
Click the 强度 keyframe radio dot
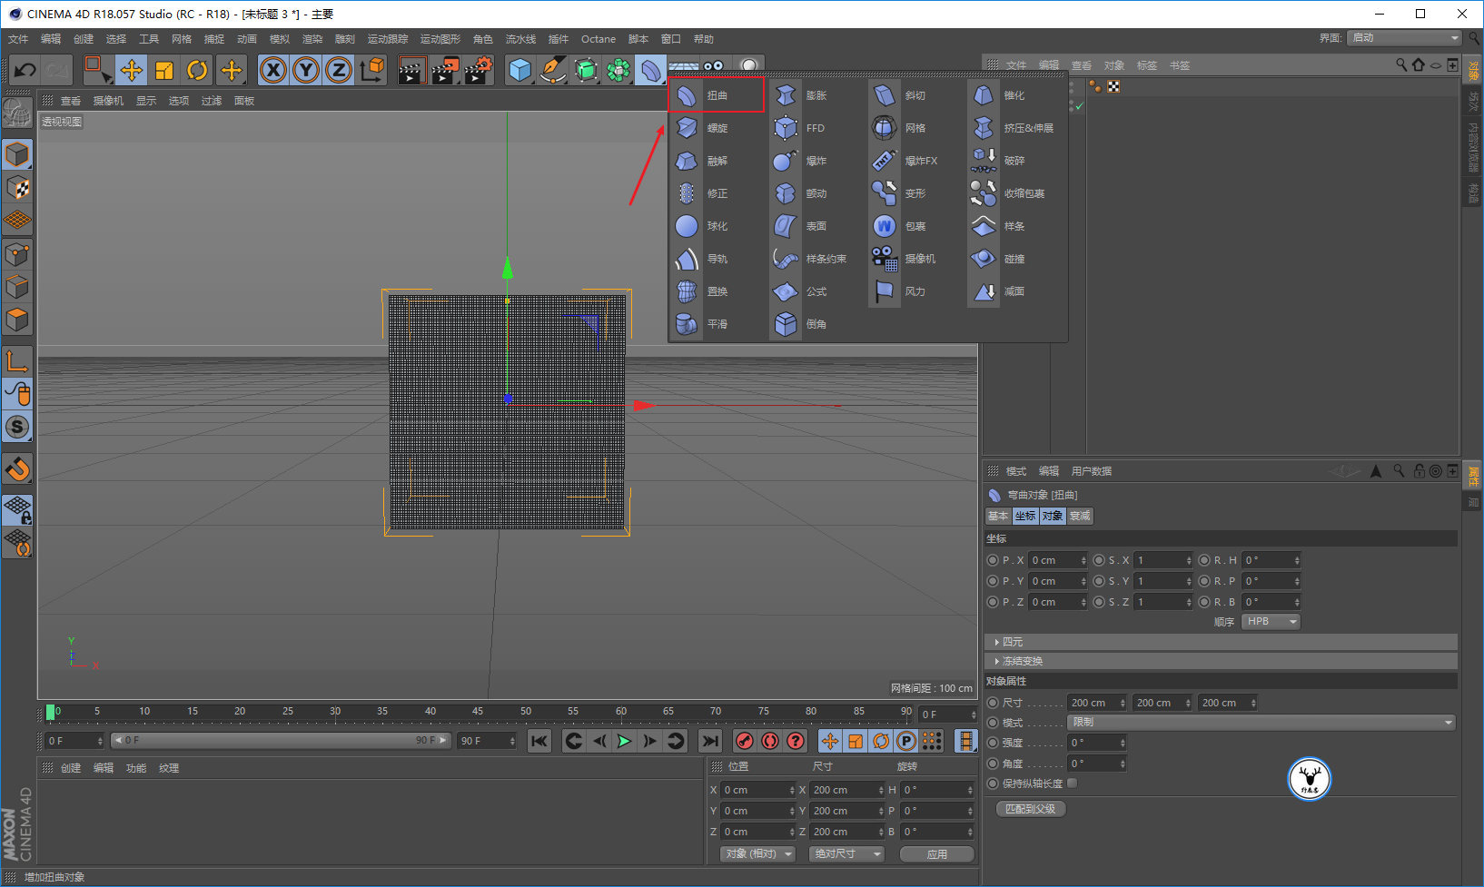(x=993, y=743)
